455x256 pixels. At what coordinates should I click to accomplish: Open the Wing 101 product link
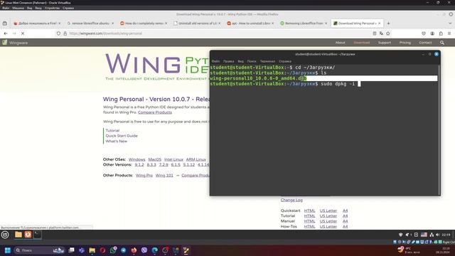[164, 176]
